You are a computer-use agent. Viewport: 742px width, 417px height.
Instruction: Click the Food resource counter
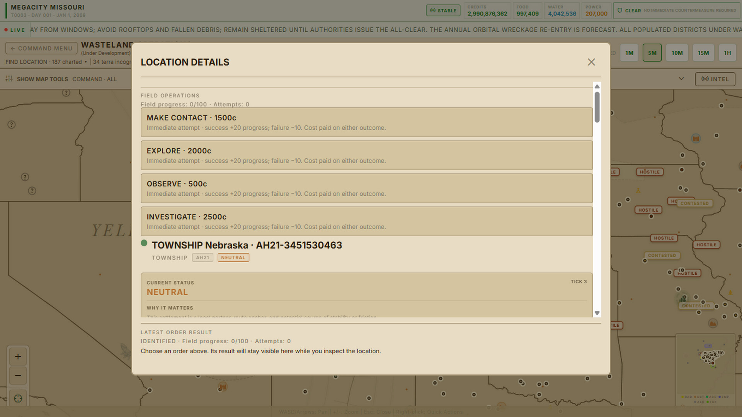(x=527, y=10)
